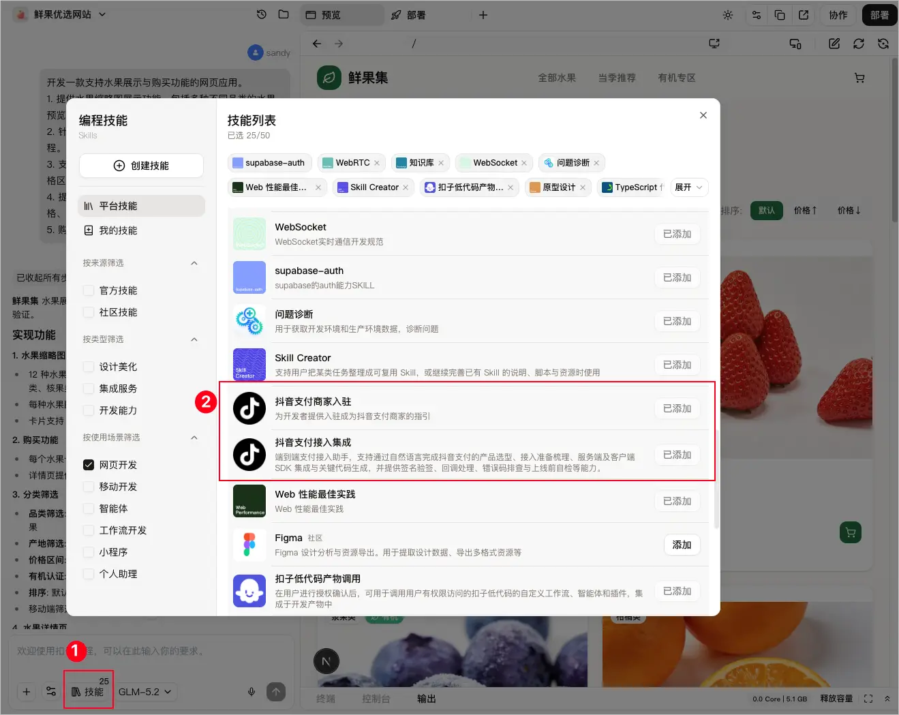Click 已添加 for 抖音支付接入集成
Screen dimensions: 899x715
(677, 455)
